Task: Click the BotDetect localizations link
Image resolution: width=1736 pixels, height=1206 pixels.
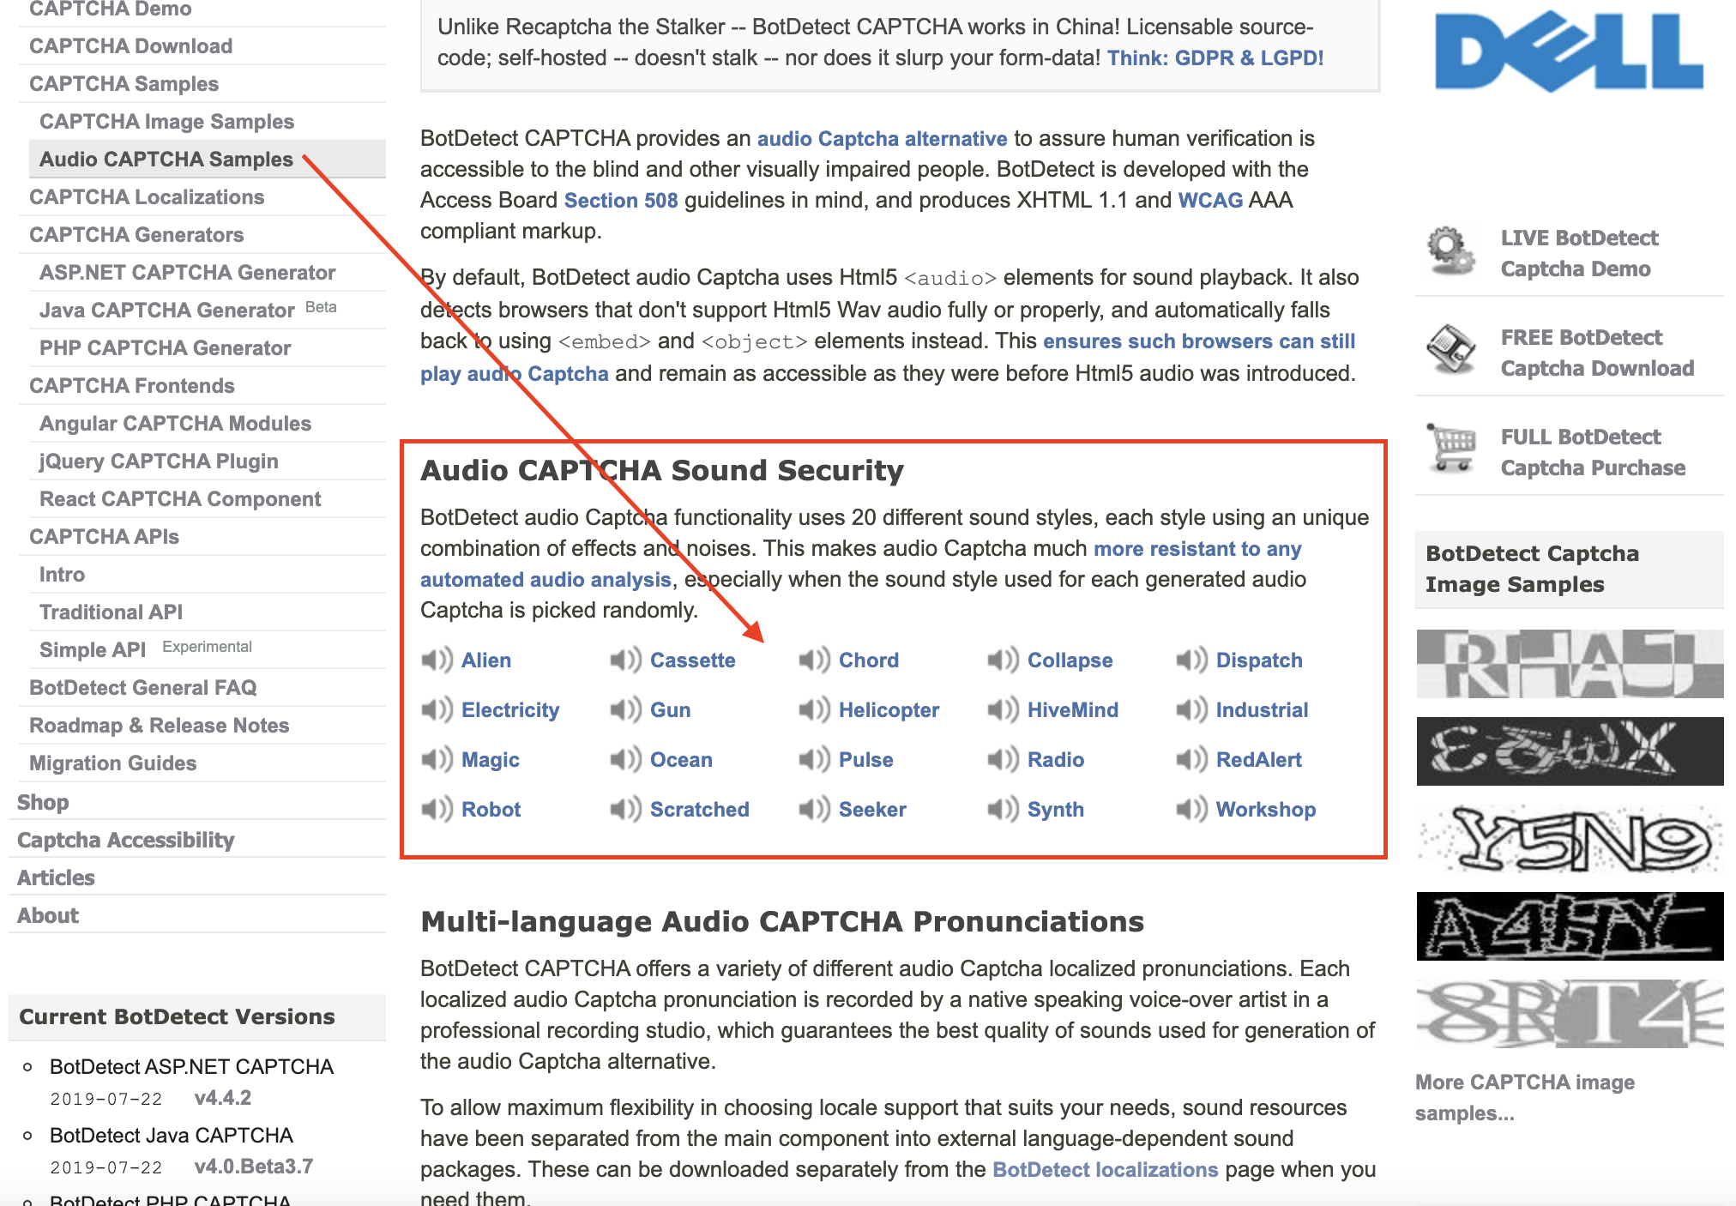Action: (x=1105, y=1170)
